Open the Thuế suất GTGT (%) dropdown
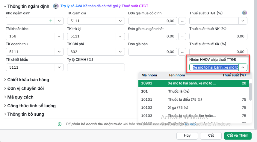This screenshot has width=257, height=142. pos(243,21)
